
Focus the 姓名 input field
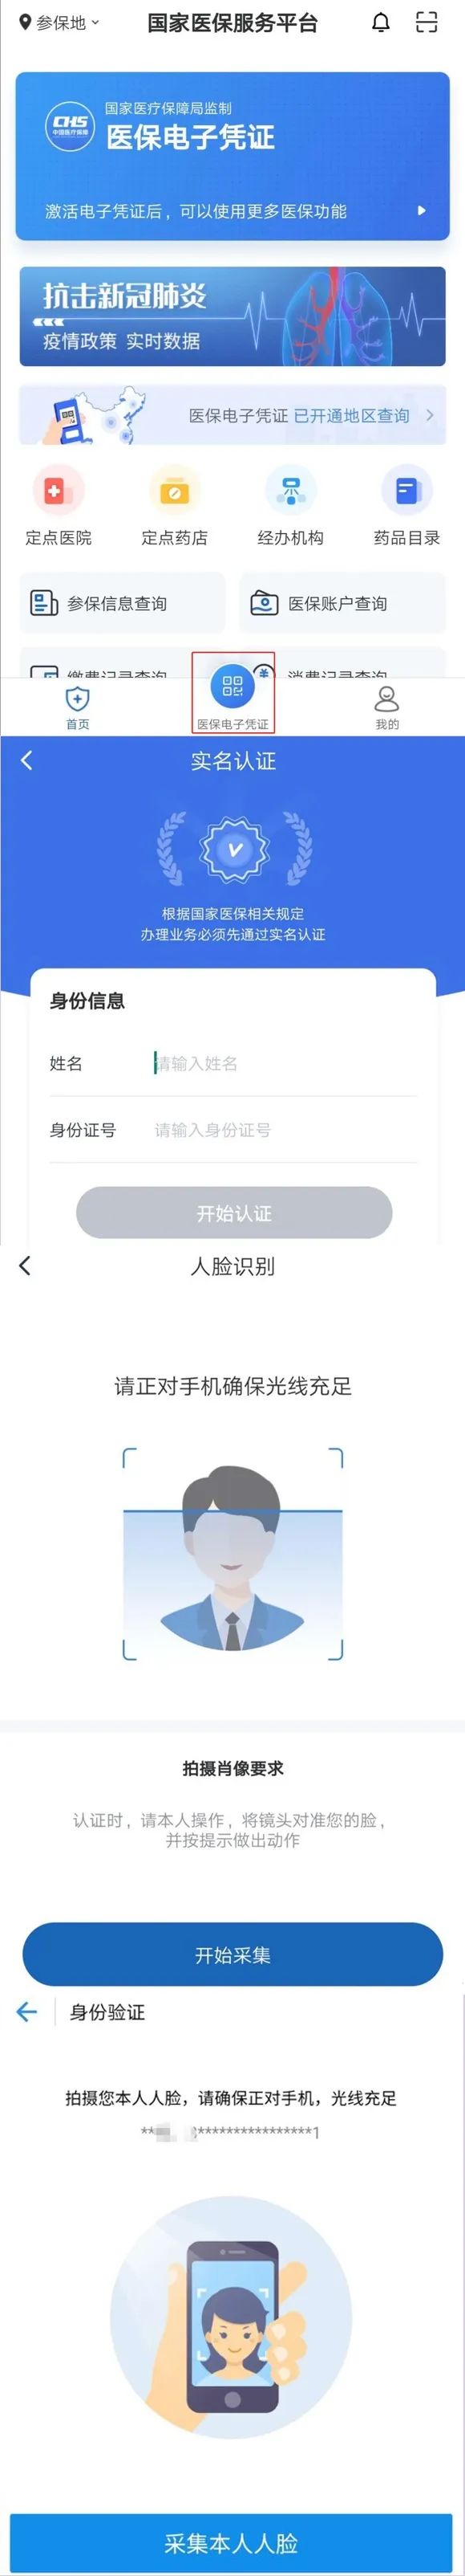pos(285,1063)
